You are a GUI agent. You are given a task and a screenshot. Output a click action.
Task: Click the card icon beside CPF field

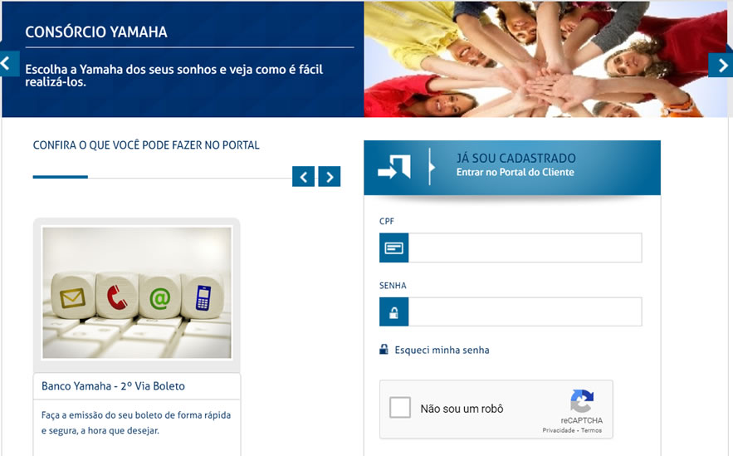point(393,248)
